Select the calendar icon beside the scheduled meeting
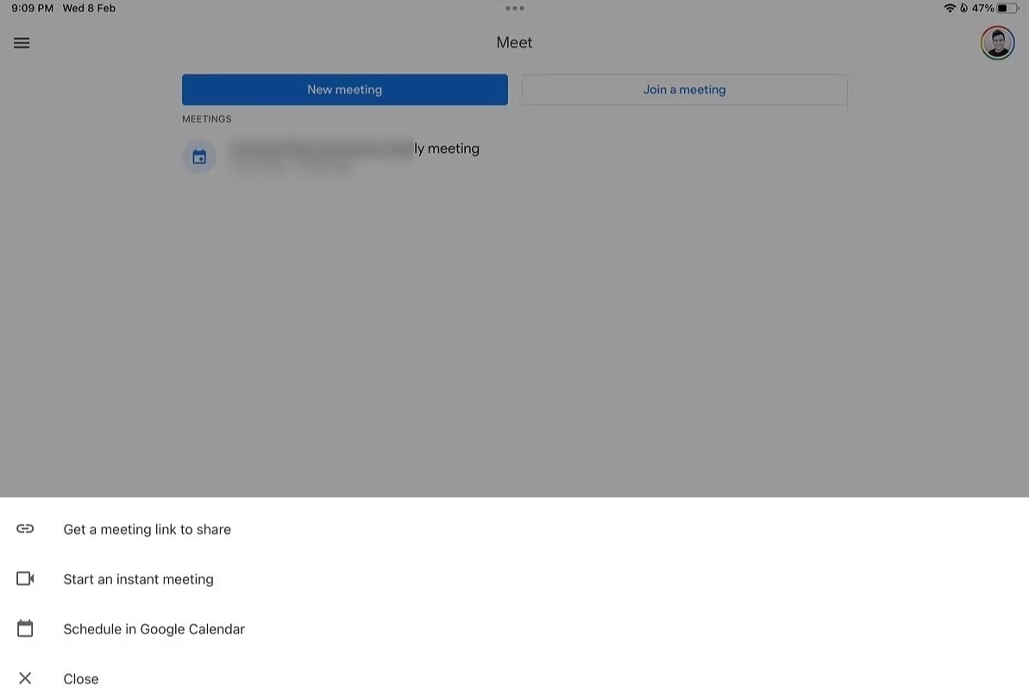 coord(199,157)
